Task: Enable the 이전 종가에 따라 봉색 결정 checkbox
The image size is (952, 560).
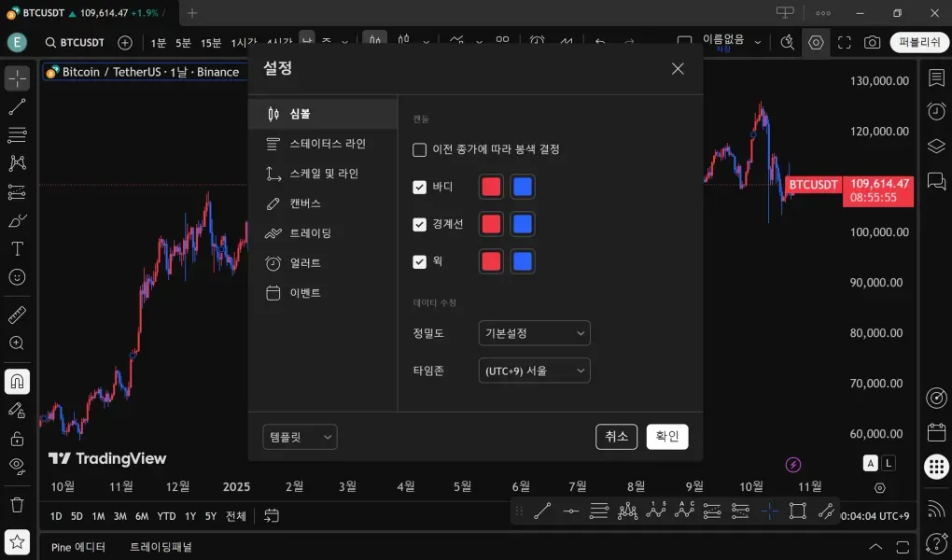Action: pos(418,148)
